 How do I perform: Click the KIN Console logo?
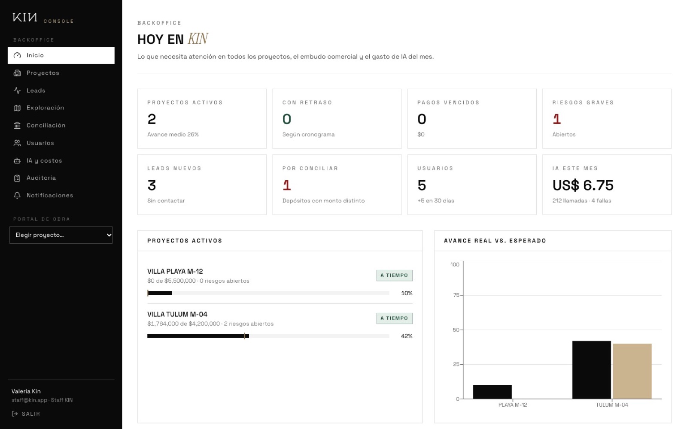pyautogui.click(x=43, y=18)
